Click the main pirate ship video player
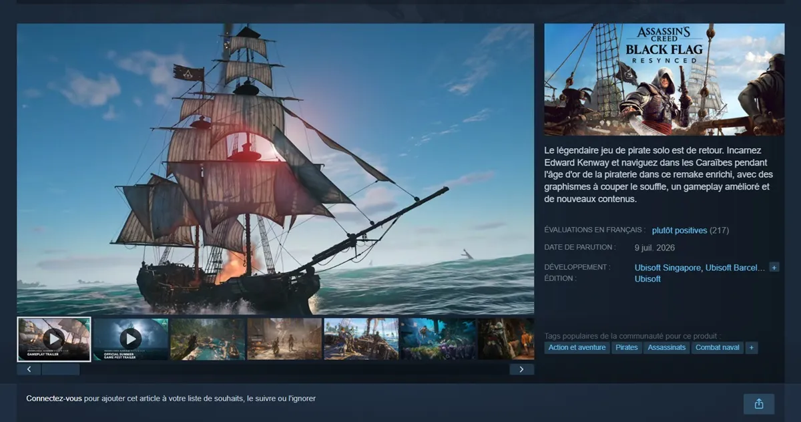 pyautogui.click(x=275, y=169)
